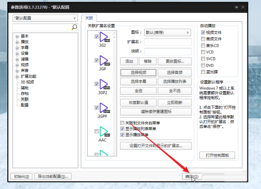This screenshot has height=189, width=261.
Task: Select the .3GP file type icon
Action: tap(104, 60)
